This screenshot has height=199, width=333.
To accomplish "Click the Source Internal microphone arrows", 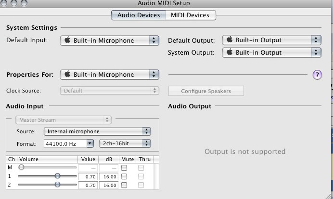I will pos(147,131).
